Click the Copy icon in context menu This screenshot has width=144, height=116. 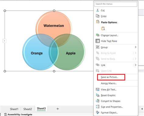point(98,16)
